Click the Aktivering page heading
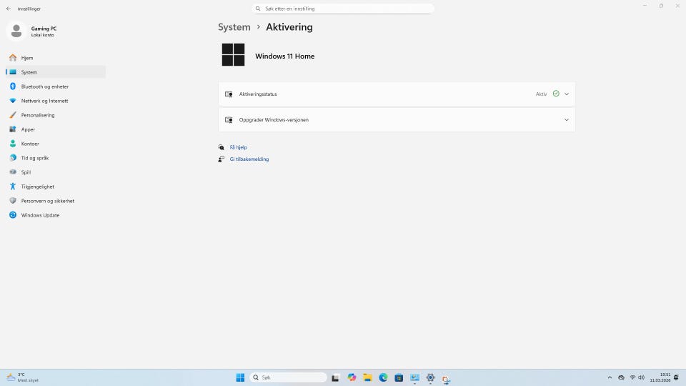686x386 pixels. point(289,27)
